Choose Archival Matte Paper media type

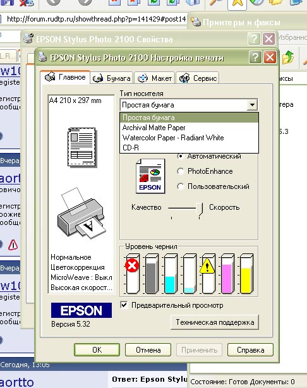click(x=190, y=128)
